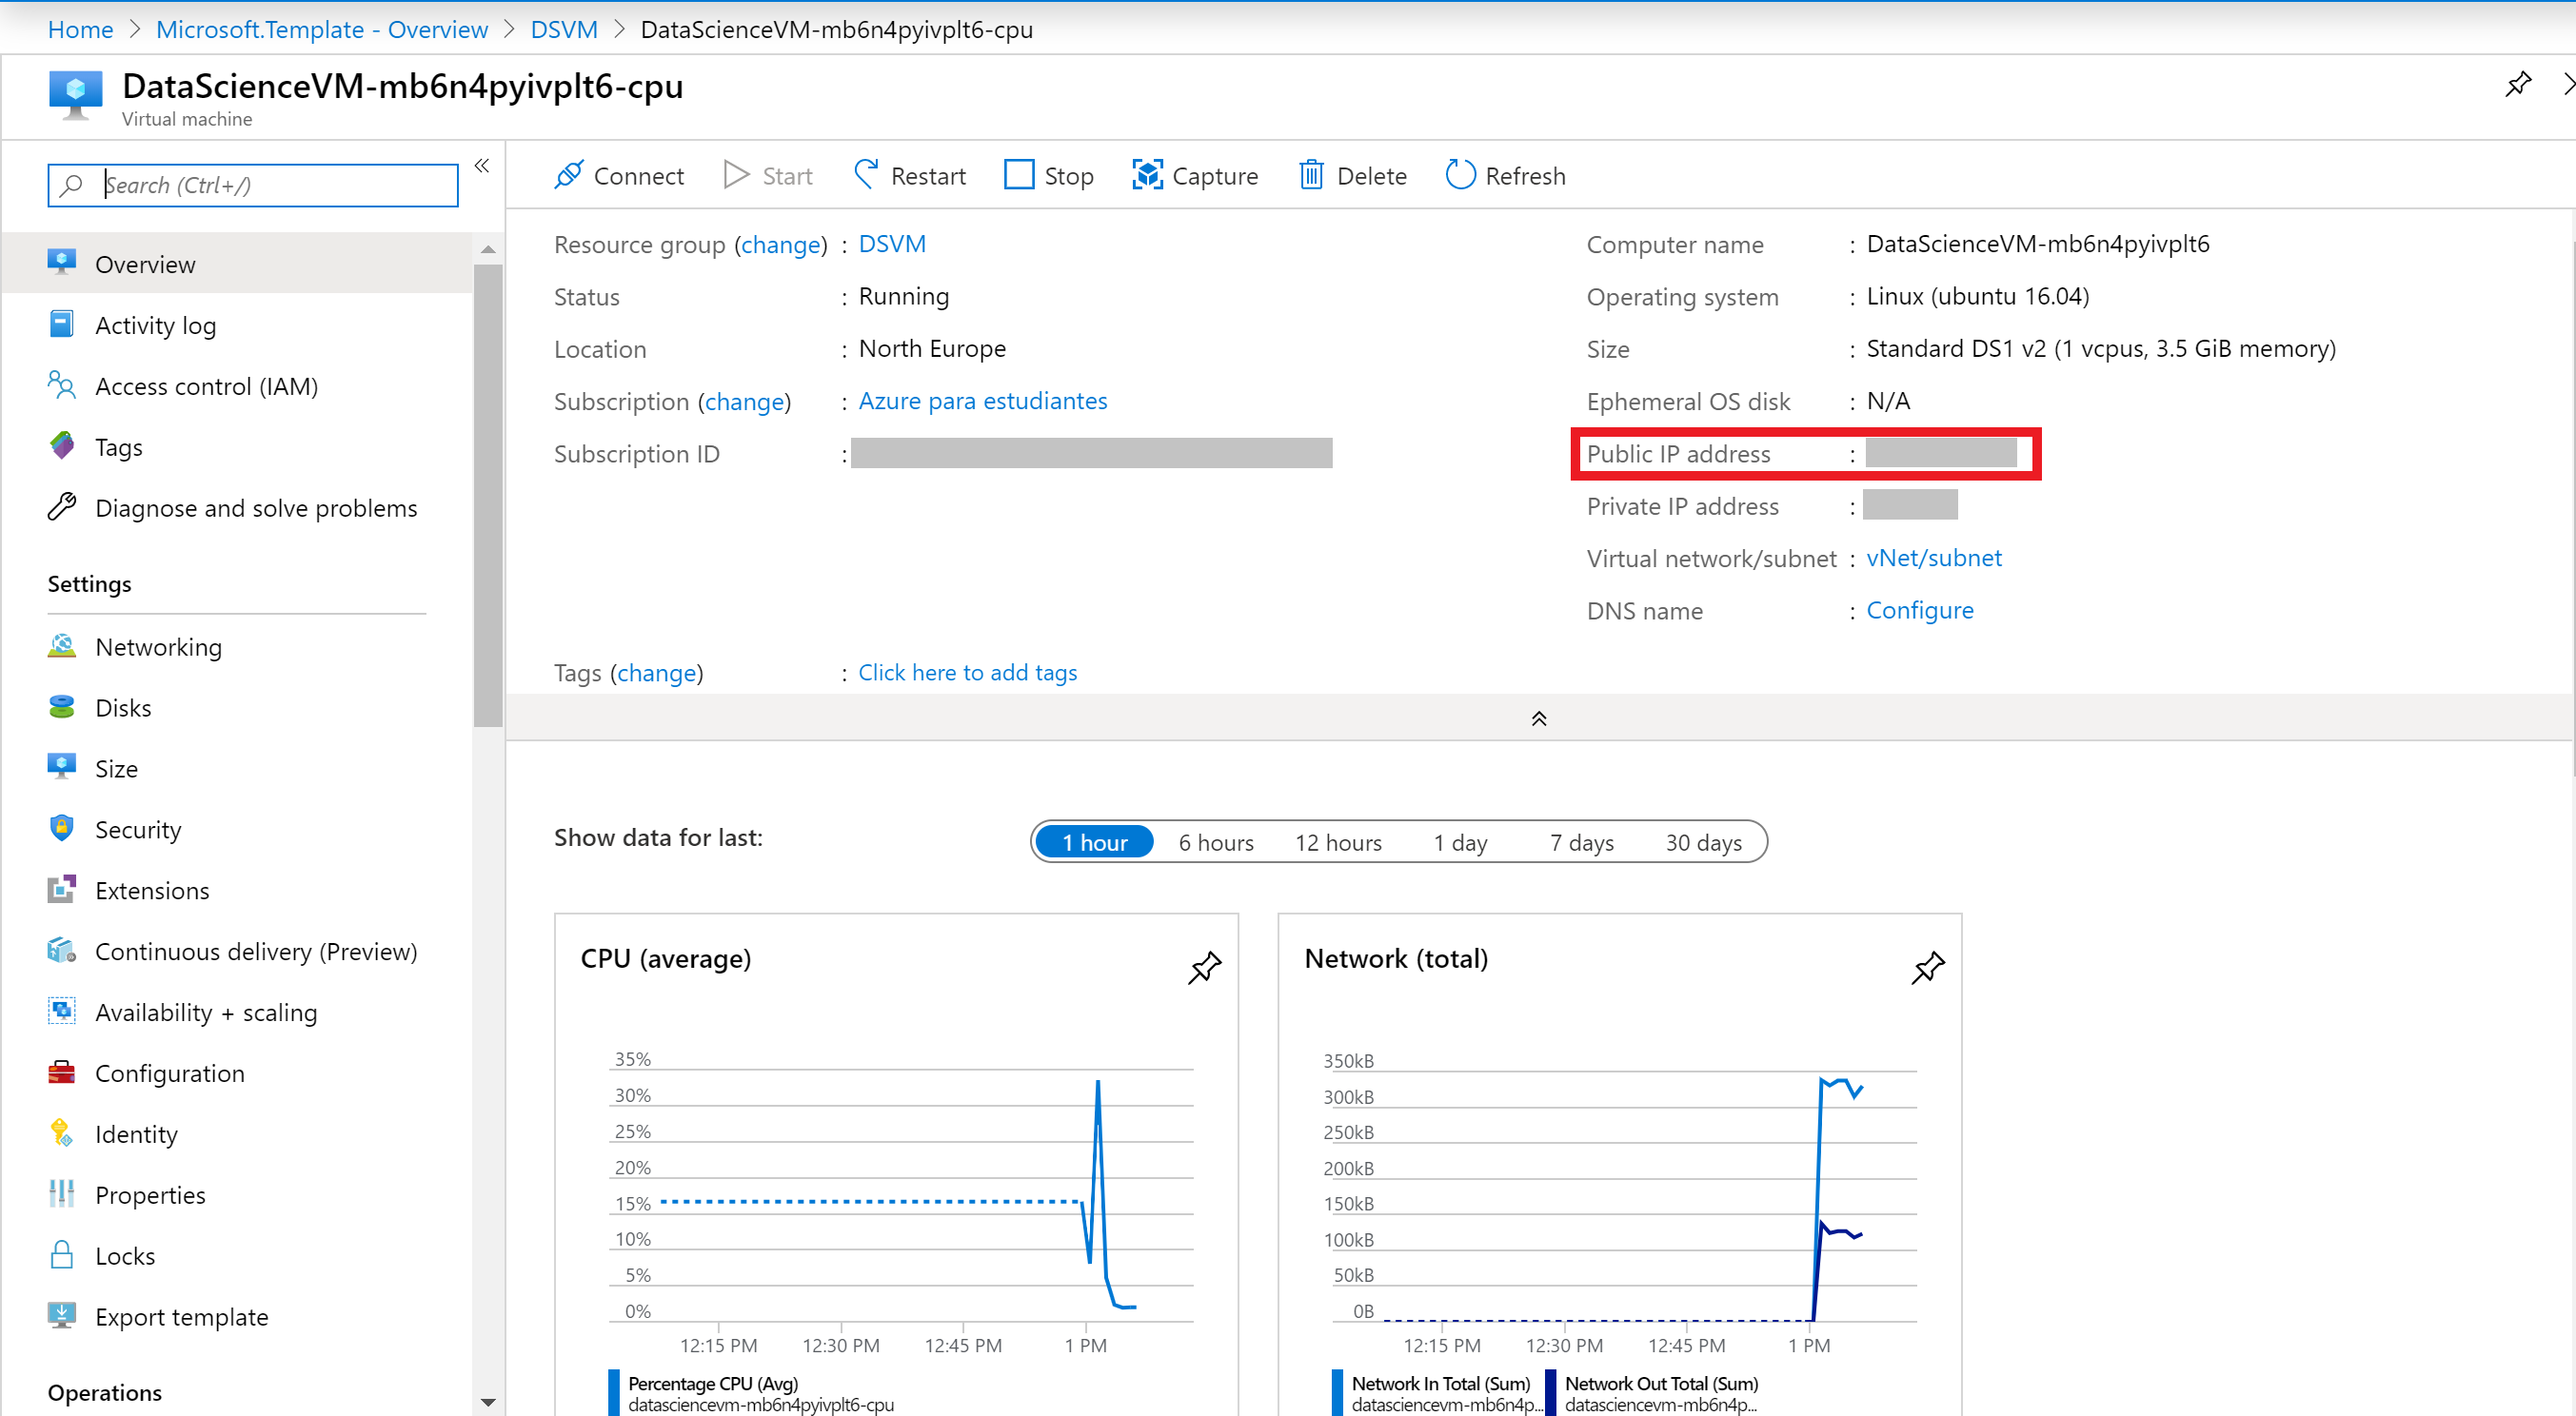The image size is (2576, 1416).
Task: Click the Export template icon
Action: click(61, 1316)
